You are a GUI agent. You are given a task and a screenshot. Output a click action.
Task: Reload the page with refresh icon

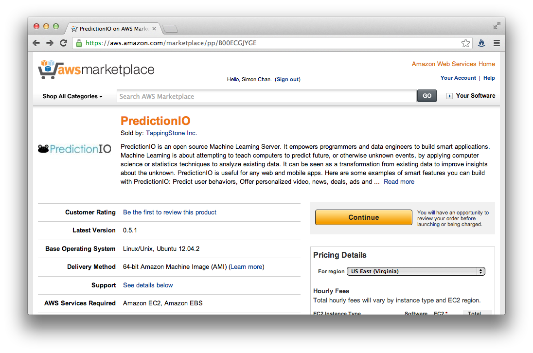click(x=63, y=43)
